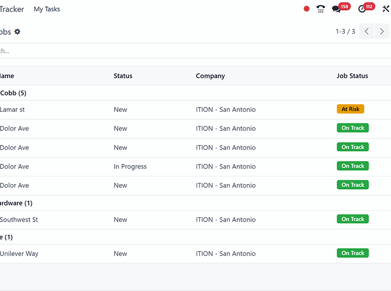Image resolution: width=391 pixels, height=291 pixels.
Task: Sort by Status column header
Action: [x=123, y=76]
